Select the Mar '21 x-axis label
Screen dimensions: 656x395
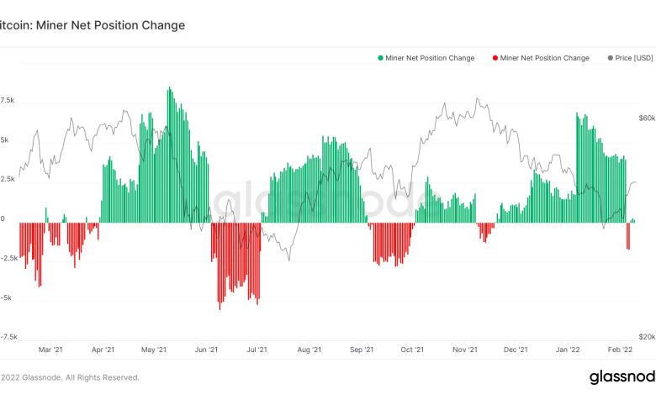[51, 349]
